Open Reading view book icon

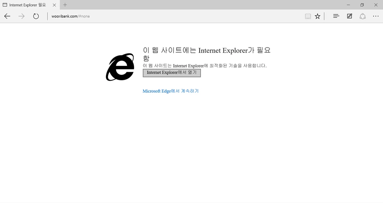point(308,16)
